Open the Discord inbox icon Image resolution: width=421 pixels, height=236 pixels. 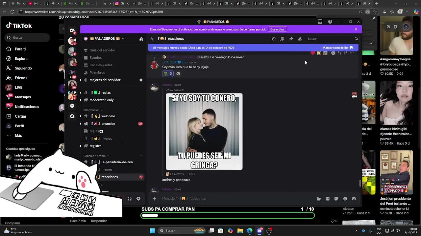click(320, 22)
